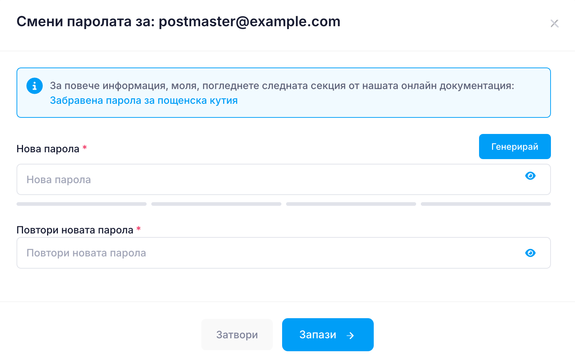This screenshot has width=575, height=362.
Task: Close the dialog with the X icon
Action: (555, 24)
